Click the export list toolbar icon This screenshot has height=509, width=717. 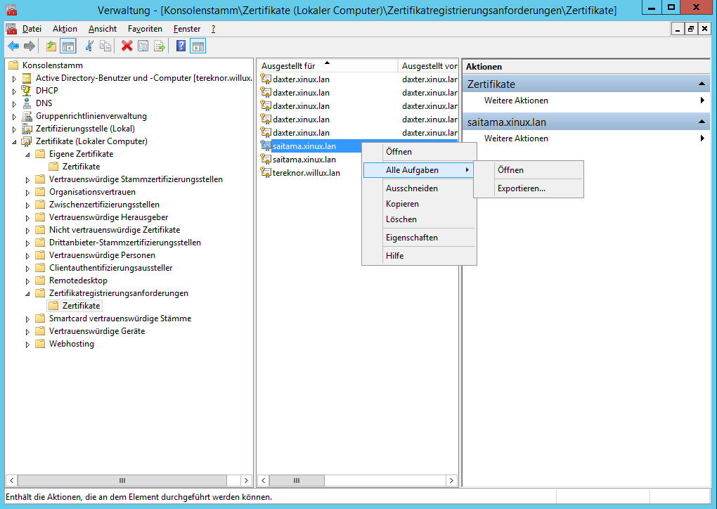(x=160, y=46)
